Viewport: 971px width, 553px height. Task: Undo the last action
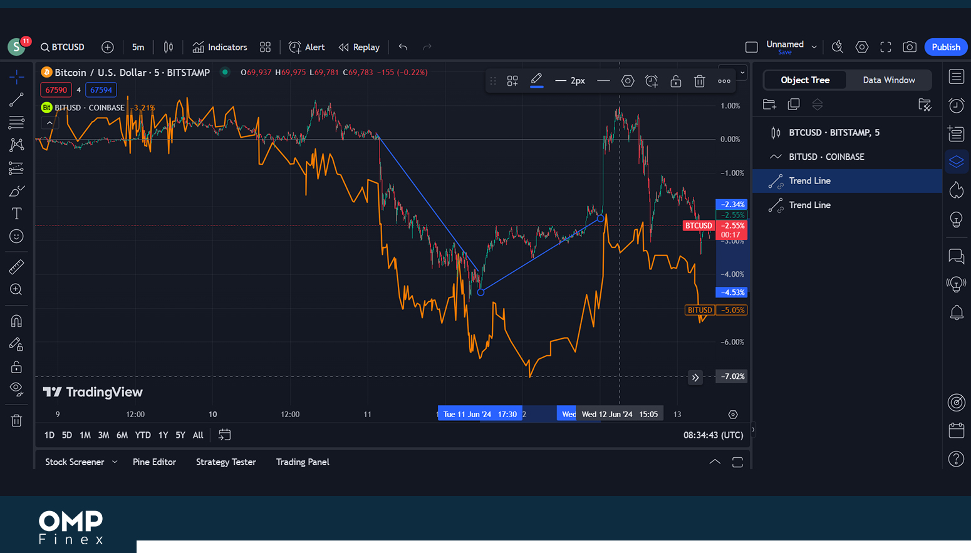point(403,47)
